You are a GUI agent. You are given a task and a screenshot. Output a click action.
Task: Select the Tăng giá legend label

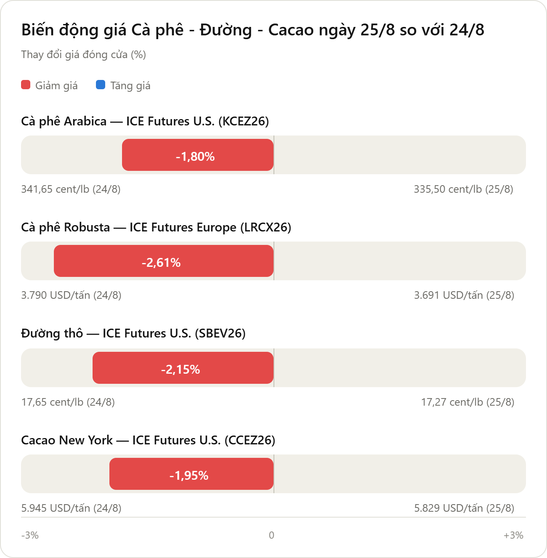130,86
